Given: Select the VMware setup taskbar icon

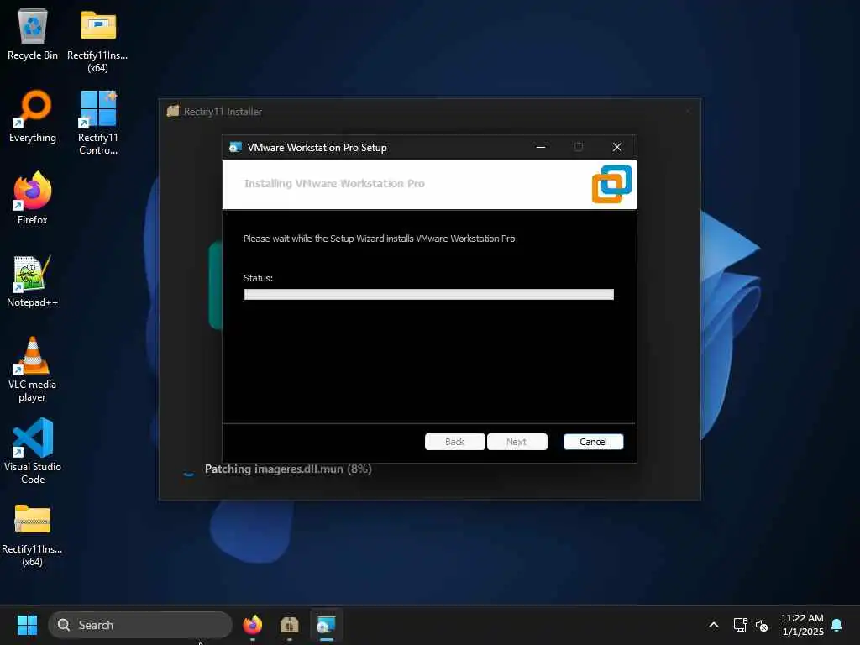Looking at the screenshot, I should click(x=327, y=625).
